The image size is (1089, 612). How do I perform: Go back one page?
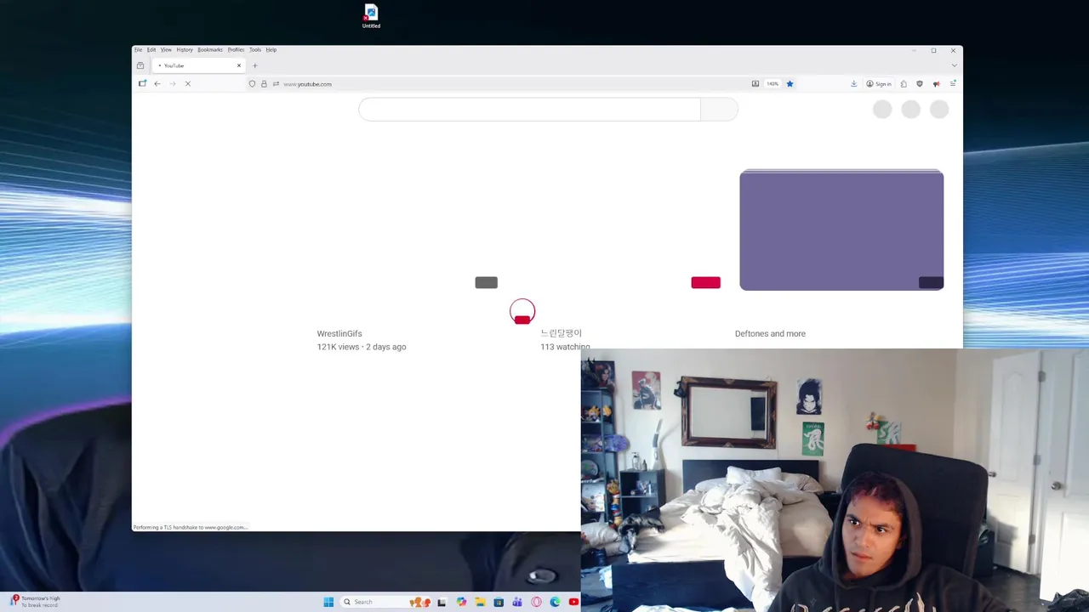pyautogui.click(x=157, y=83)
